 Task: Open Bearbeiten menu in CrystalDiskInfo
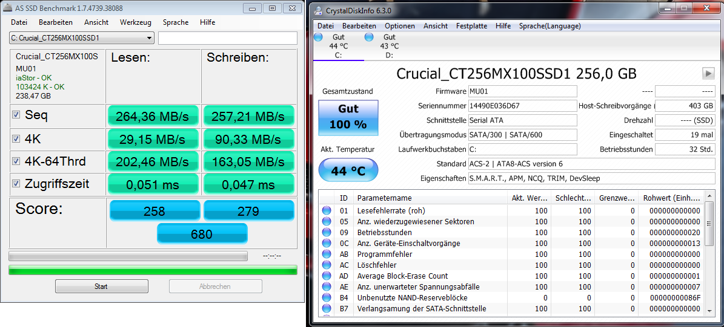tap(359, 26)
